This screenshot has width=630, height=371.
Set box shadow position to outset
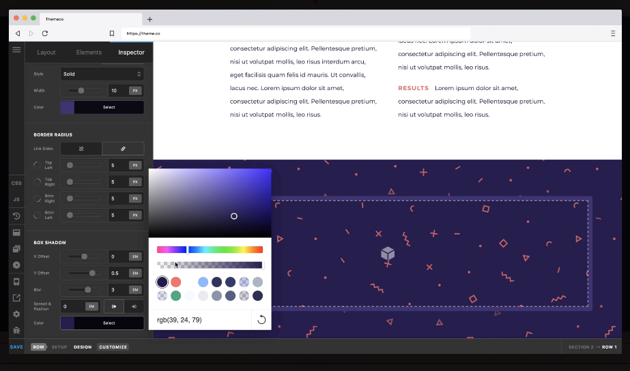114,306
